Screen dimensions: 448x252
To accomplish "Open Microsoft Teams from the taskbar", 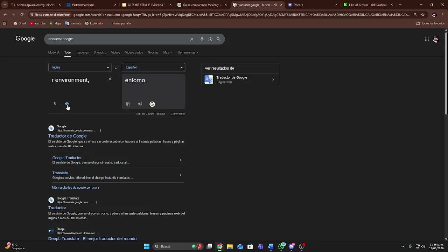I will point(260,246).
